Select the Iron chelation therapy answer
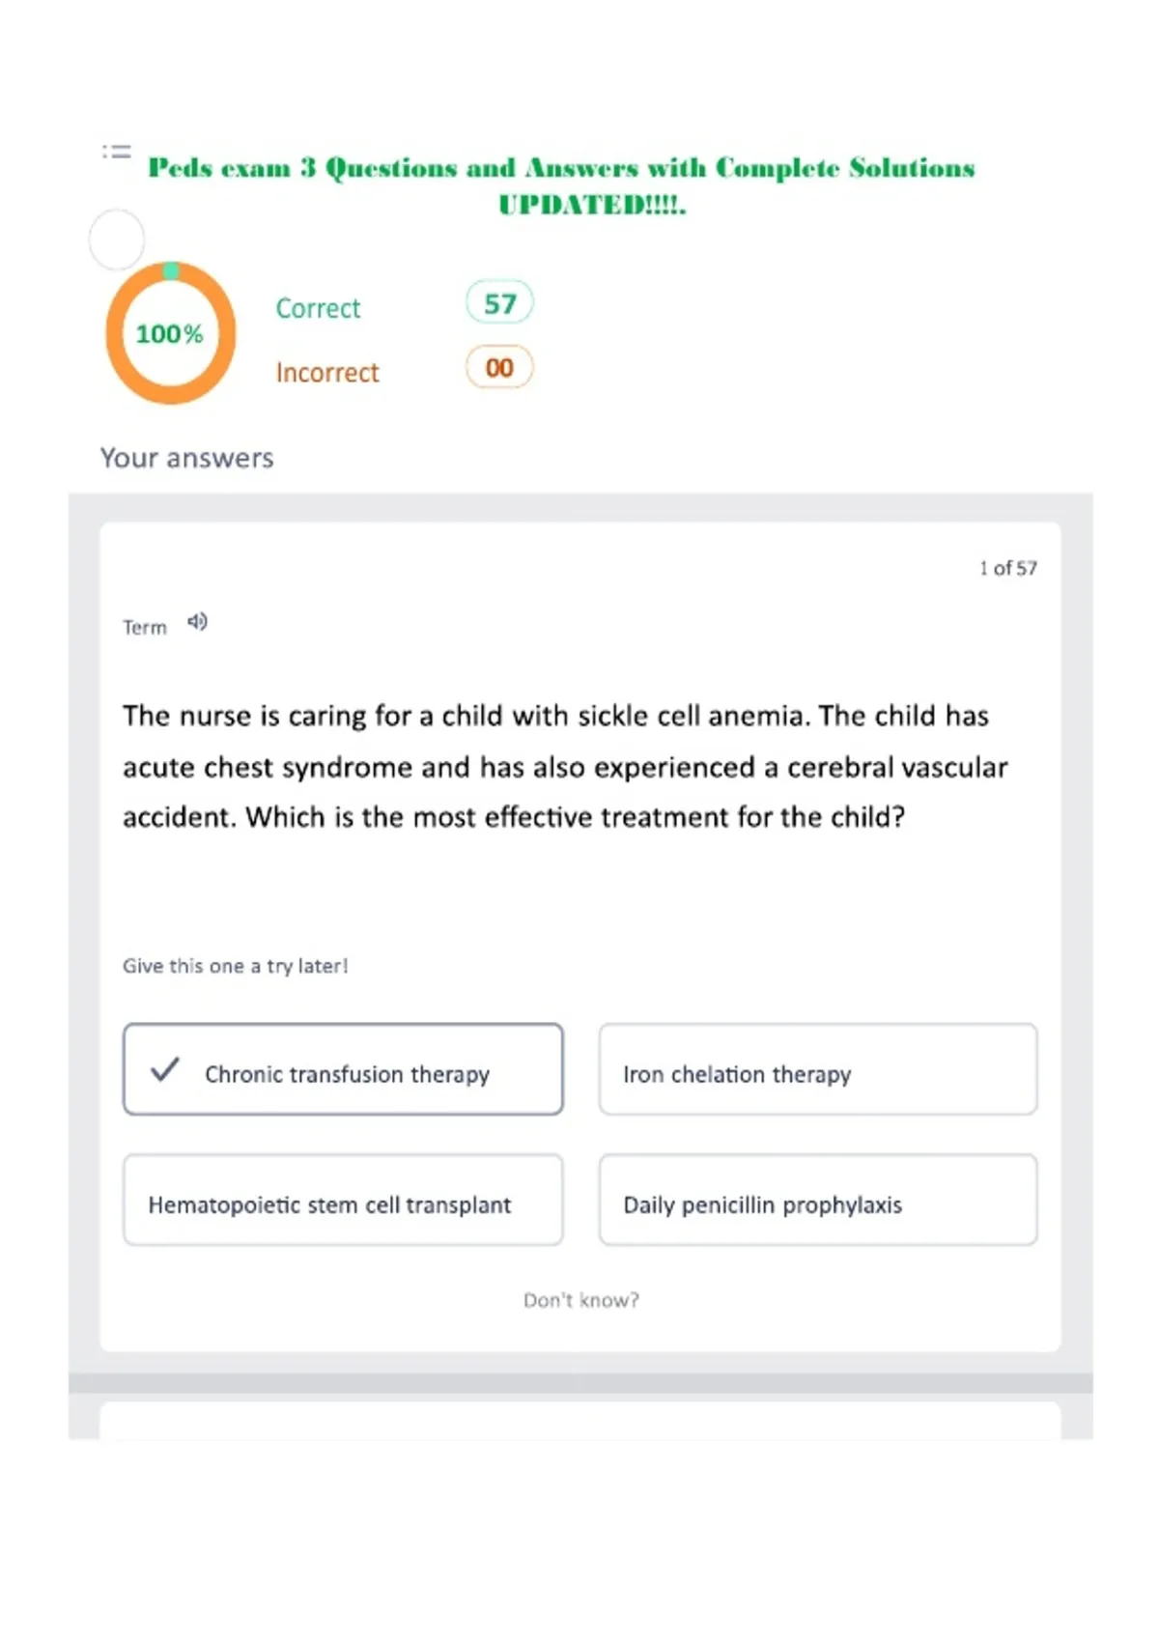This screenshot has height=1642, width=1159. pos(818,1069)
